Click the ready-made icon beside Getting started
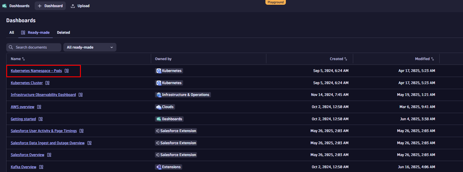Viewport: 463px width, 172px height. tap(41, 119)
